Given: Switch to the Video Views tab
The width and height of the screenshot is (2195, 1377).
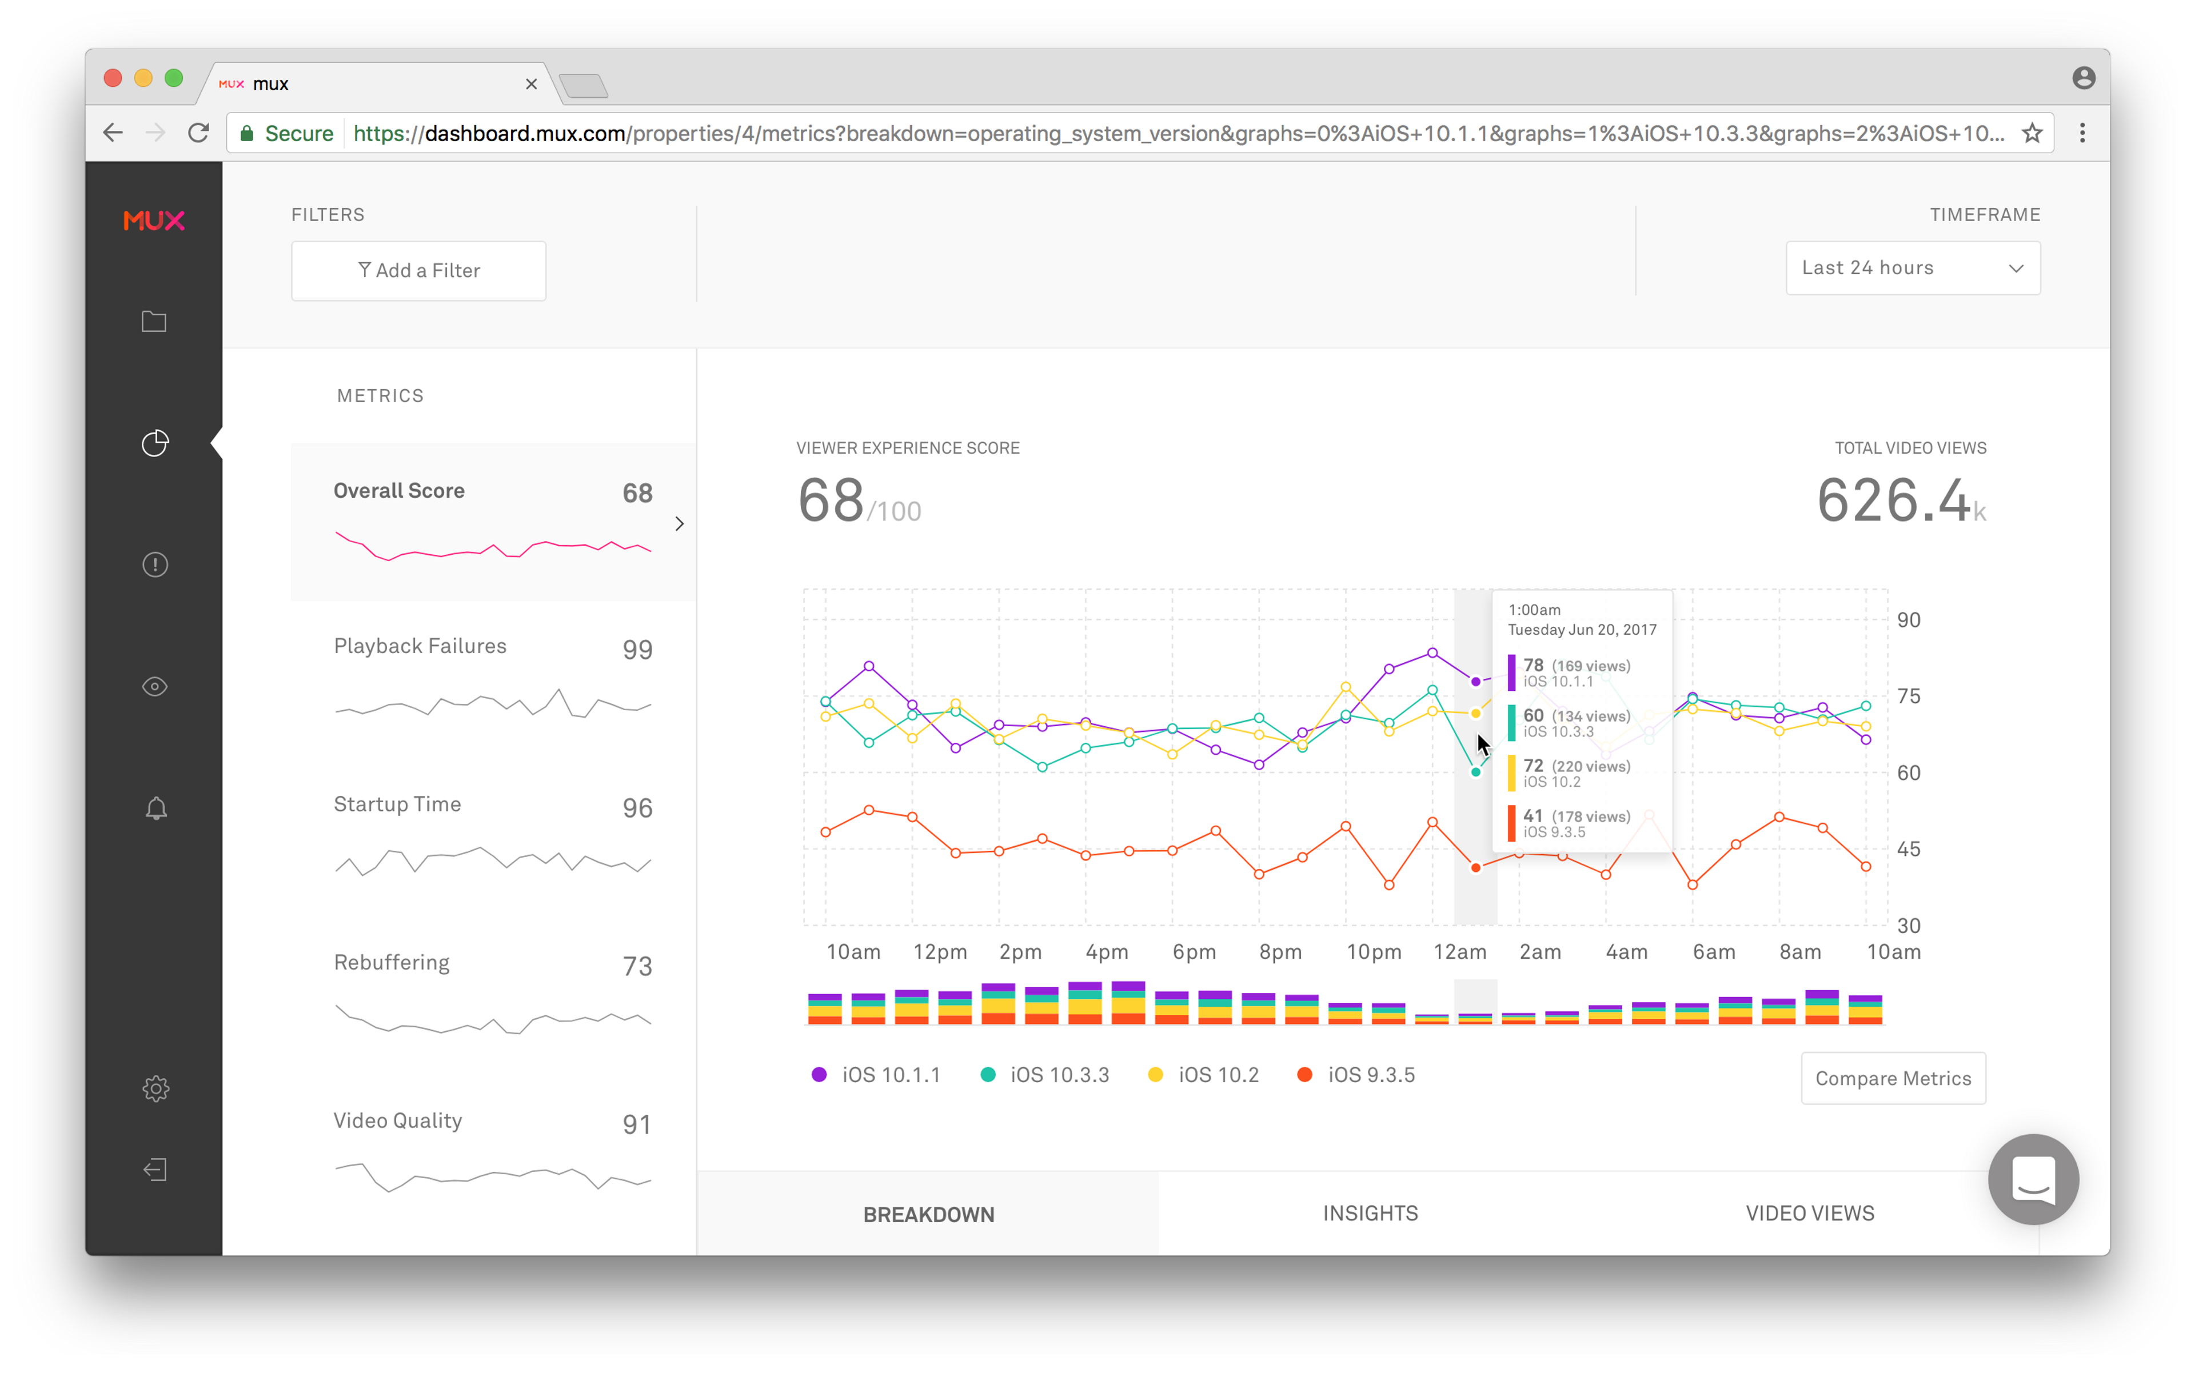Looking at the screenshot, I should click(x=1810, y=1213).
